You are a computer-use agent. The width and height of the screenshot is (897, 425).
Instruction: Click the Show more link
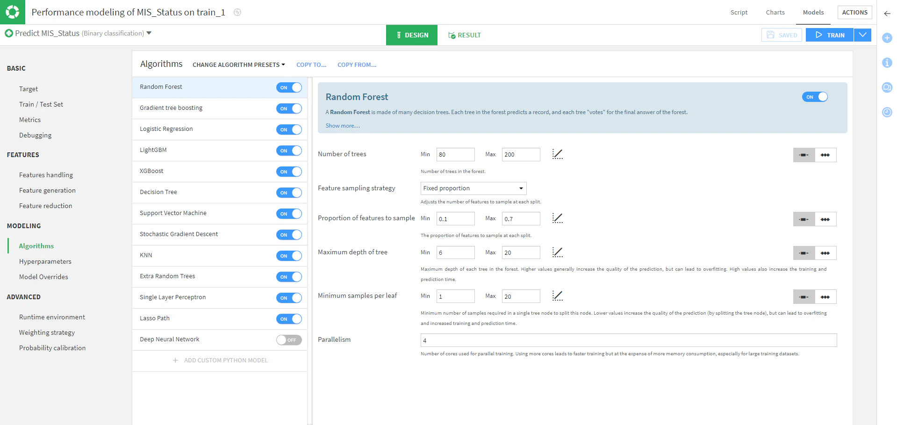point(343,126)
